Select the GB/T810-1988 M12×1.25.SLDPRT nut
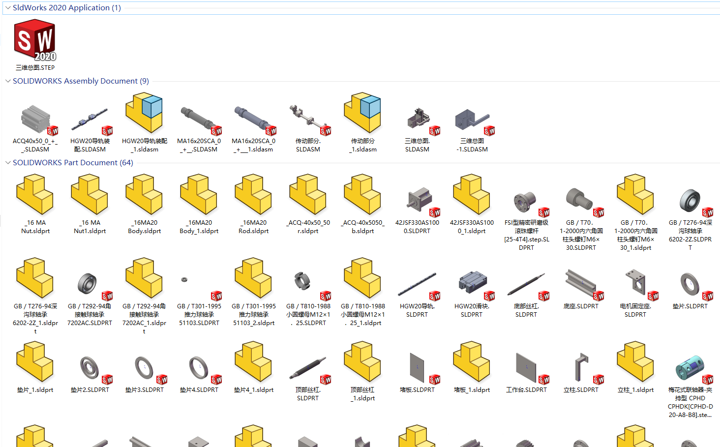The image size is (720, 447). click(x=308, y=299)
